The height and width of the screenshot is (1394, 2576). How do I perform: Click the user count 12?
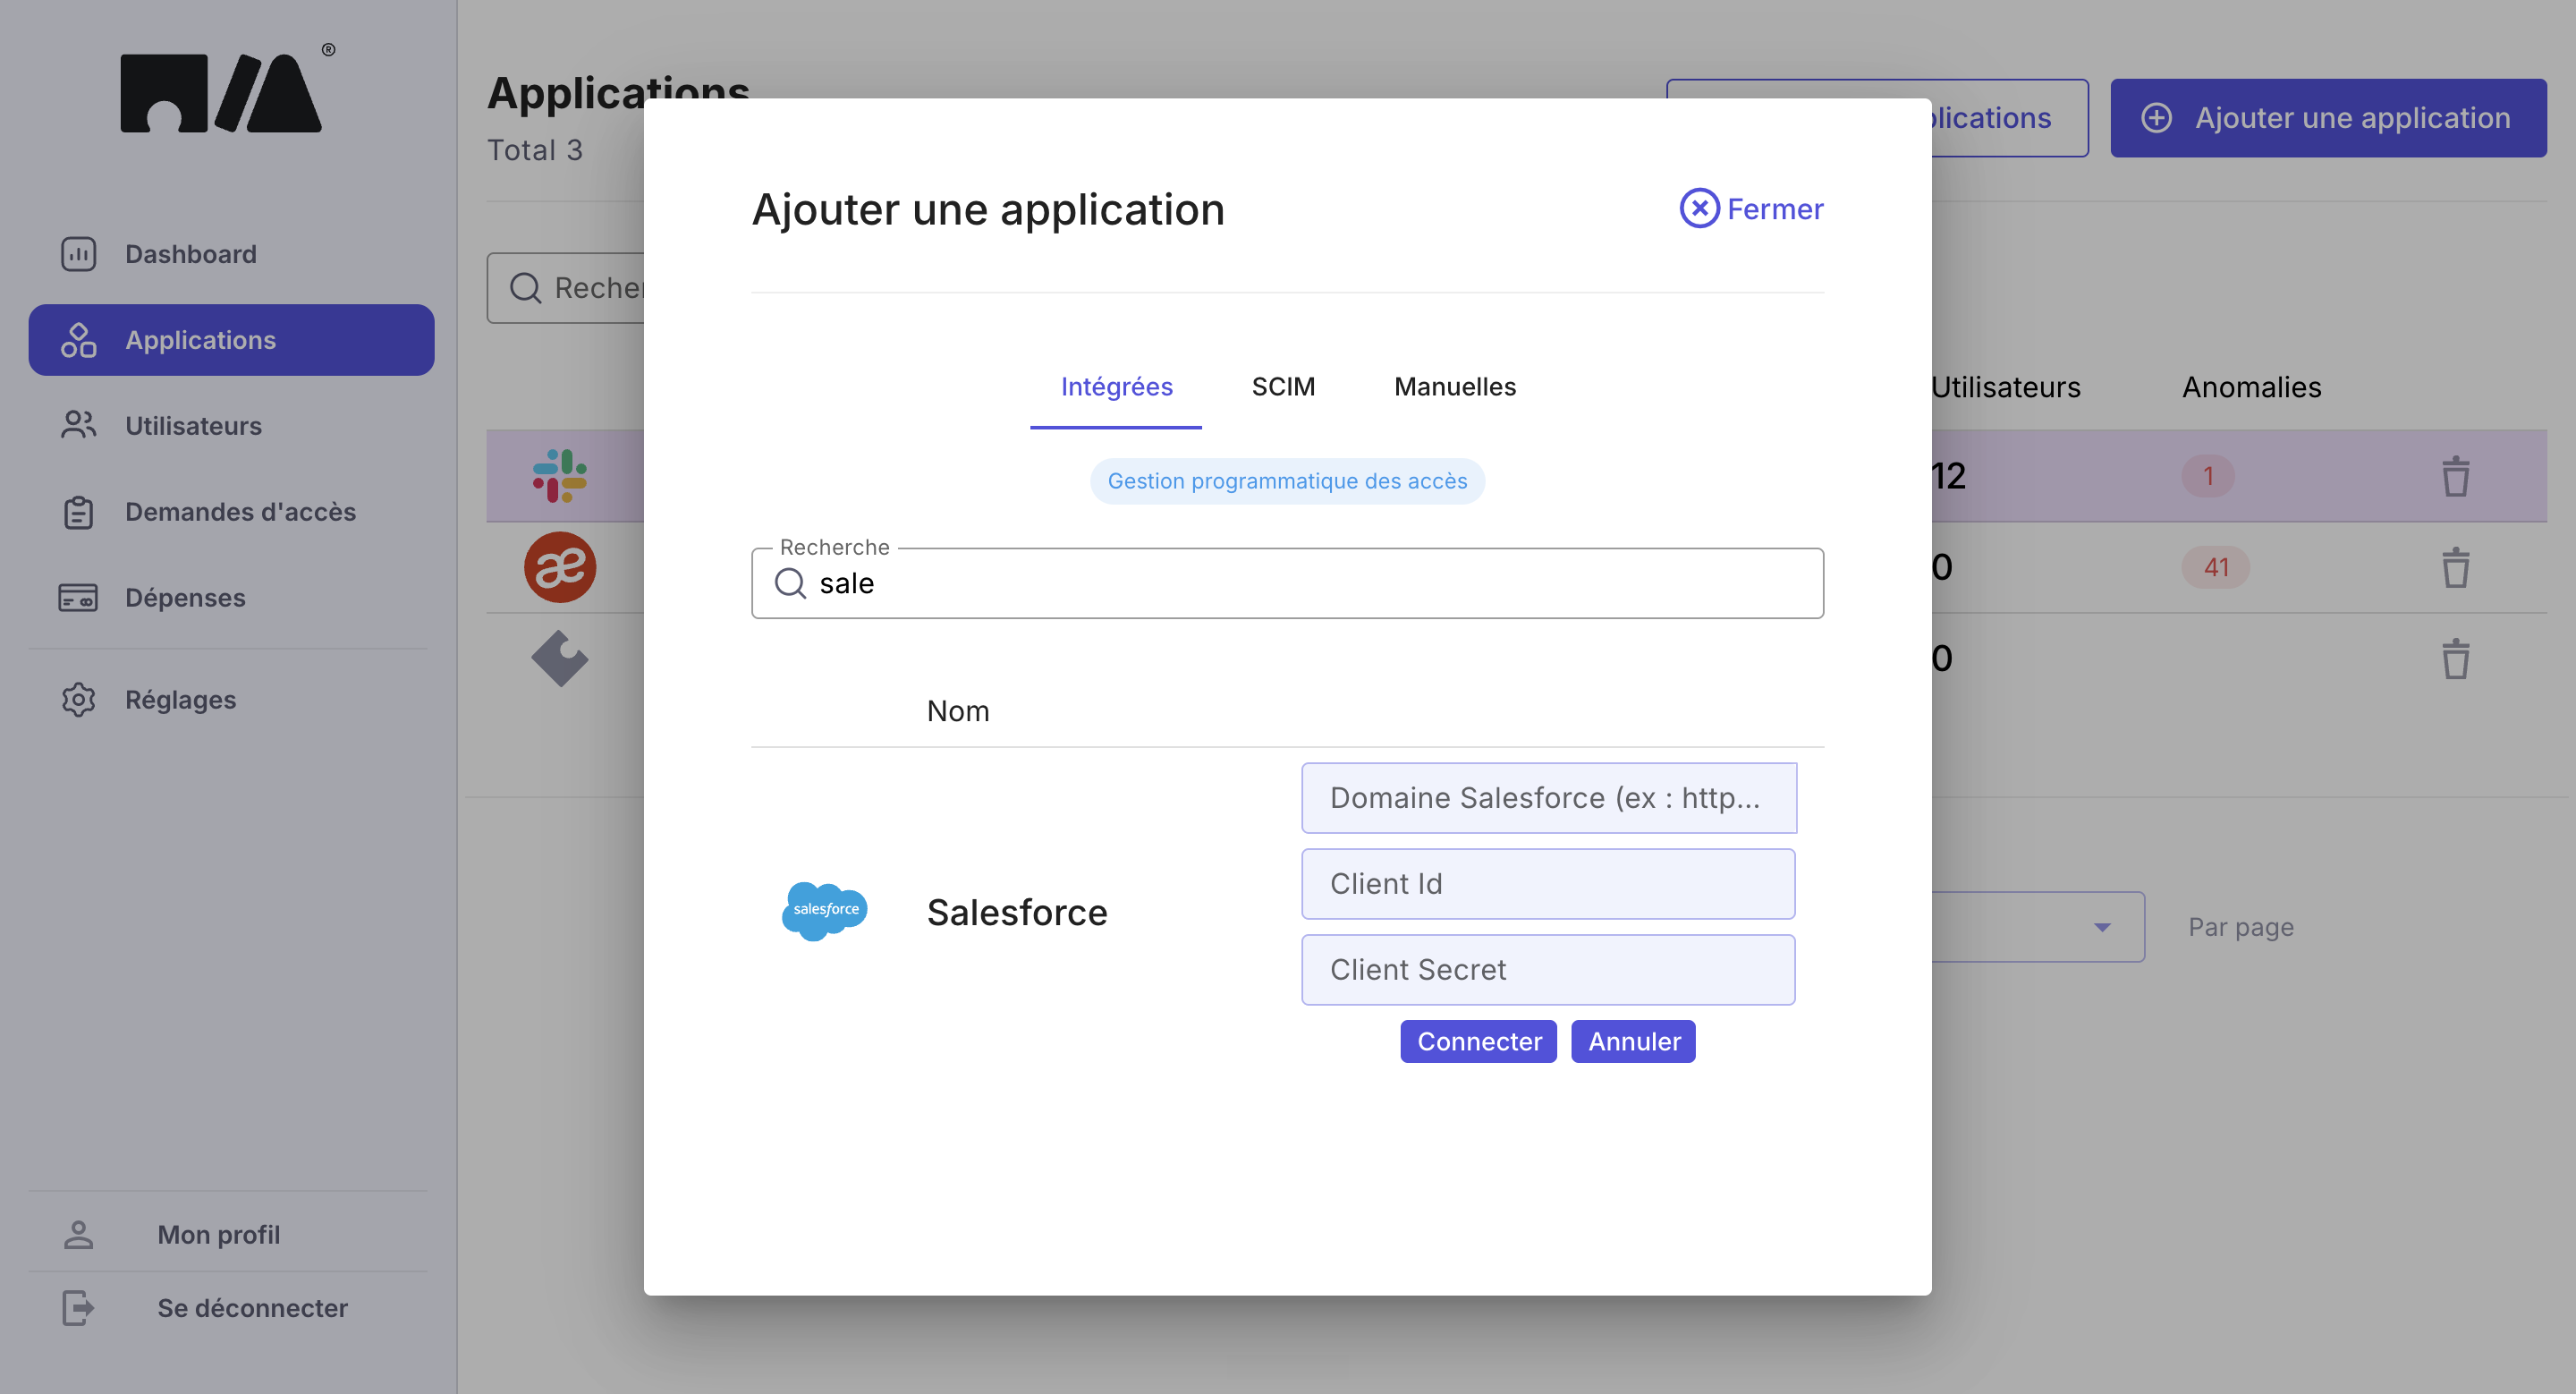click(x=1949, y=476)
